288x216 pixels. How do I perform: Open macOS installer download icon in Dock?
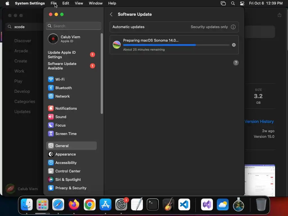(238, 204)
